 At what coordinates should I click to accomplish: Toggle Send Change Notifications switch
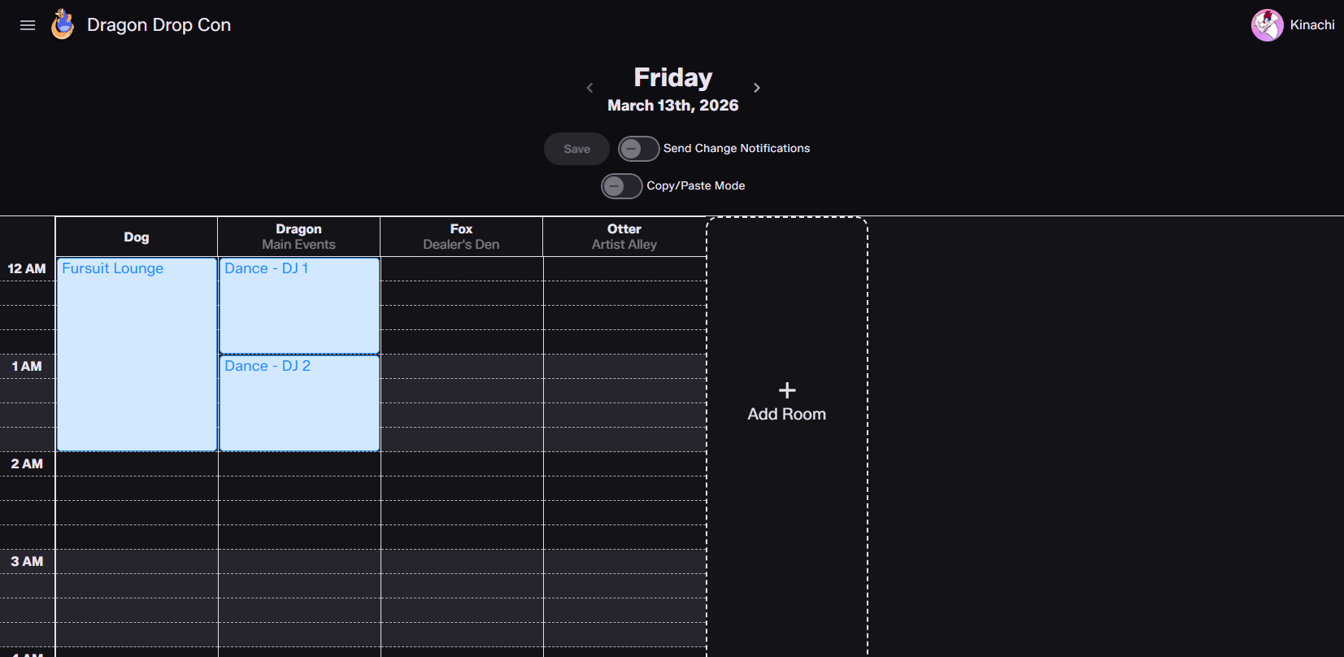pyautogui.click(x=638, y=149)
